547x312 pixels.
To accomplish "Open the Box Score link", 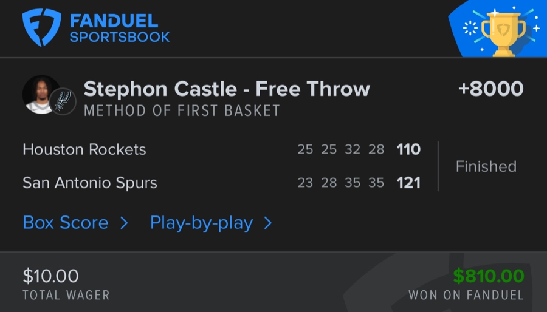I will pos(66,223).
